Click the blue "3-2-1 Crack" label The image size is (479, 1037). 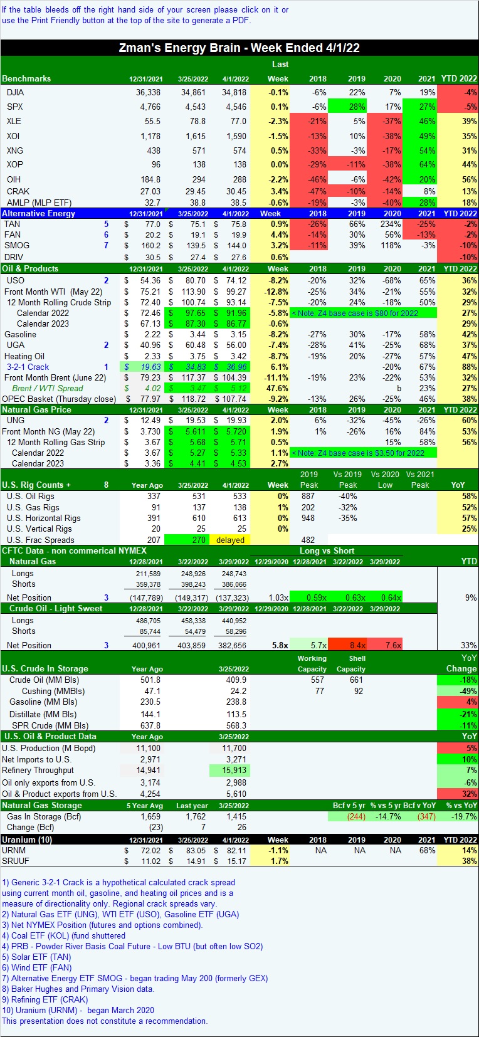pyautogui.click(x=28, y=367)
